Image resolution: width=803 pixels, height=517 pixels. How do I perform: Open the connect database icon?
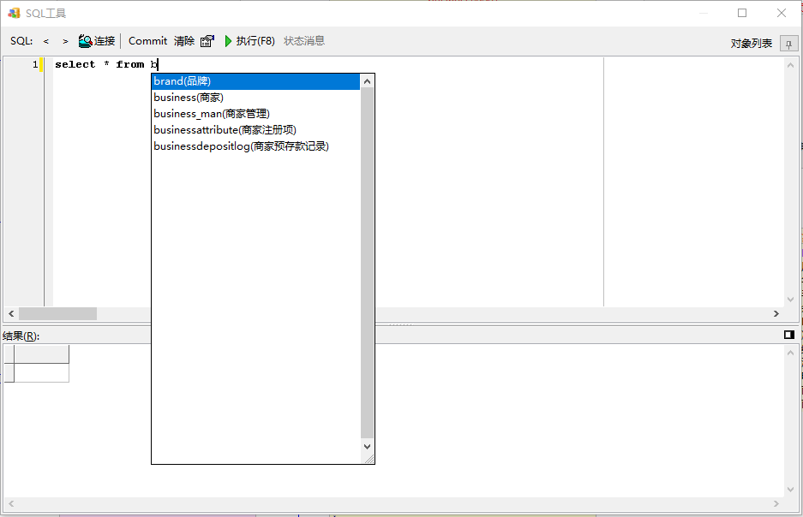point(85,41)
